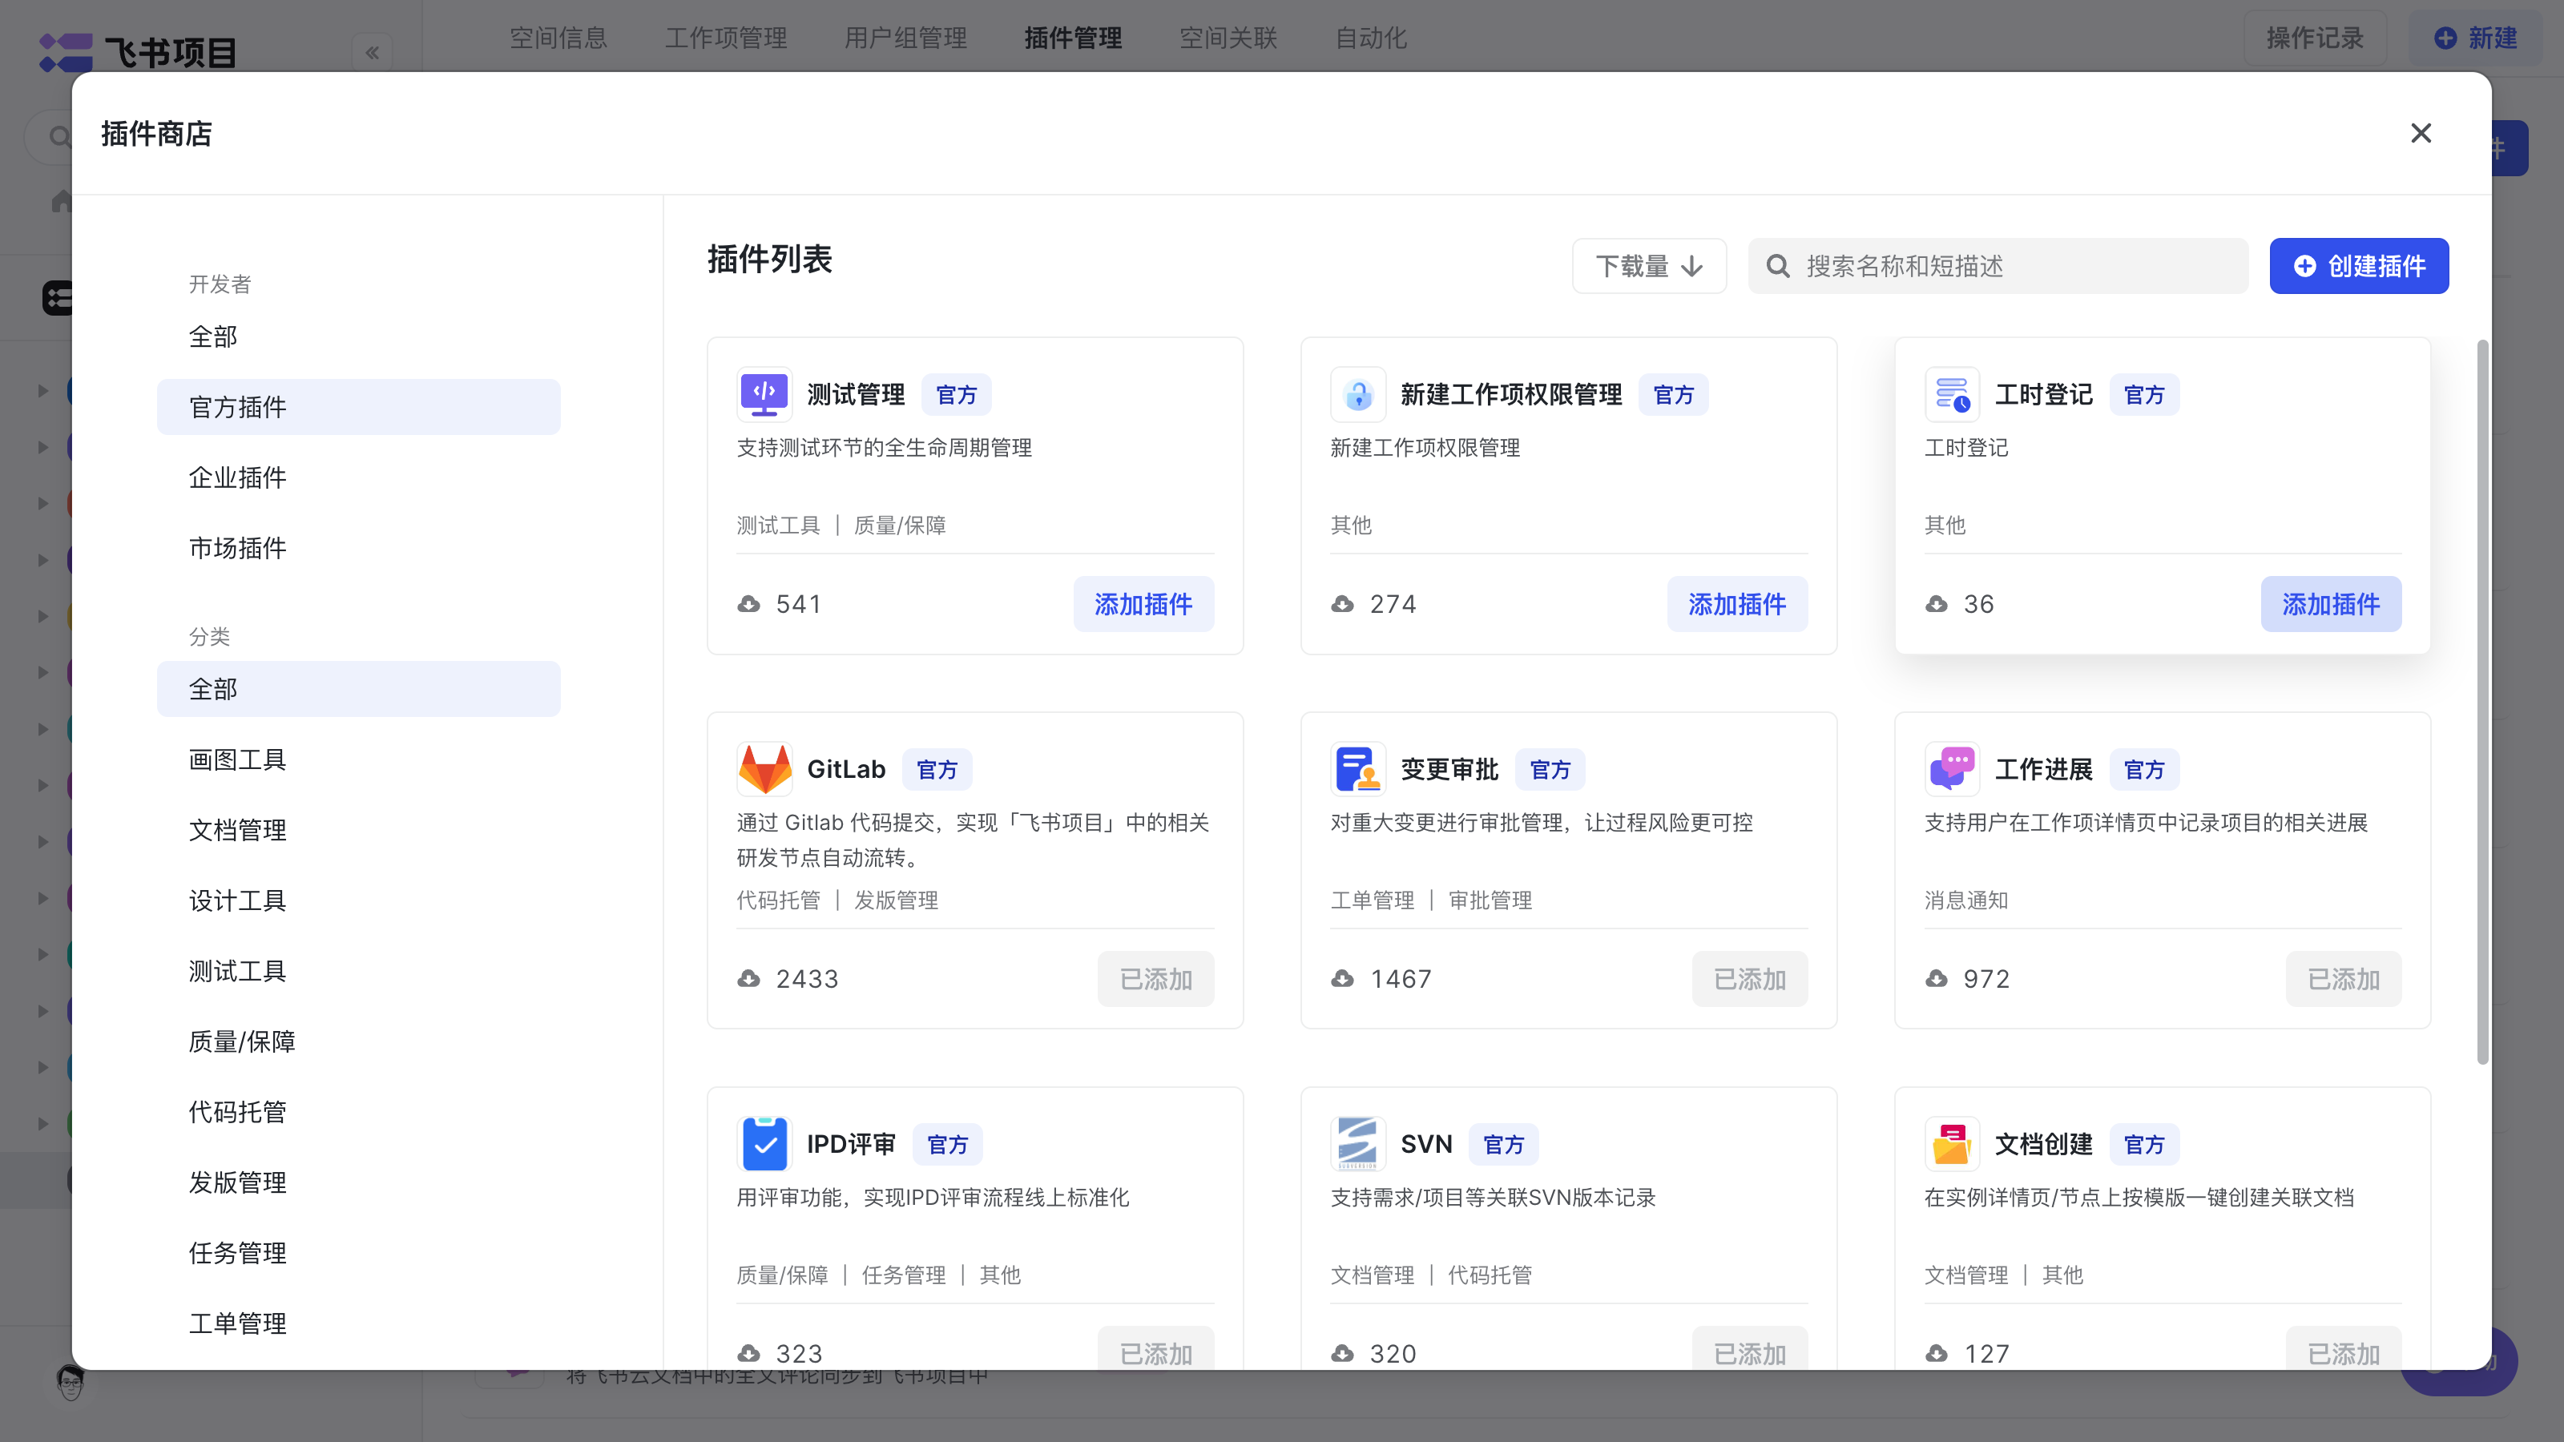Select 全部 under 分类 filter

click(x=358, y=689)
